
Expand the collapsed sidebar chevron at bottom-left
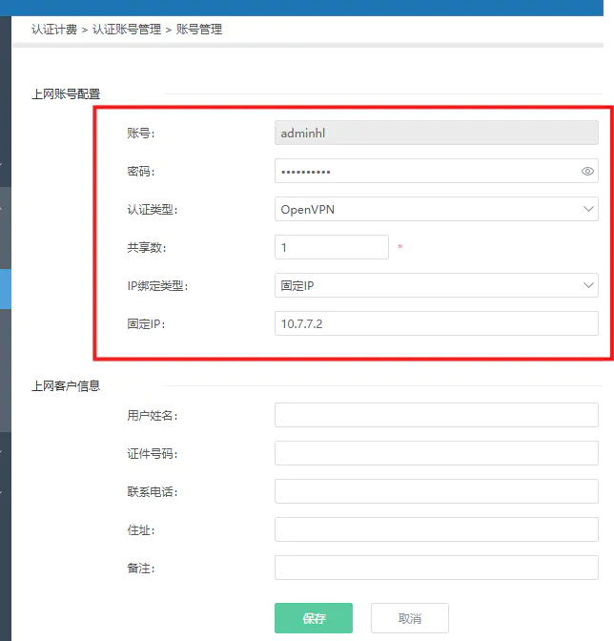3,492
